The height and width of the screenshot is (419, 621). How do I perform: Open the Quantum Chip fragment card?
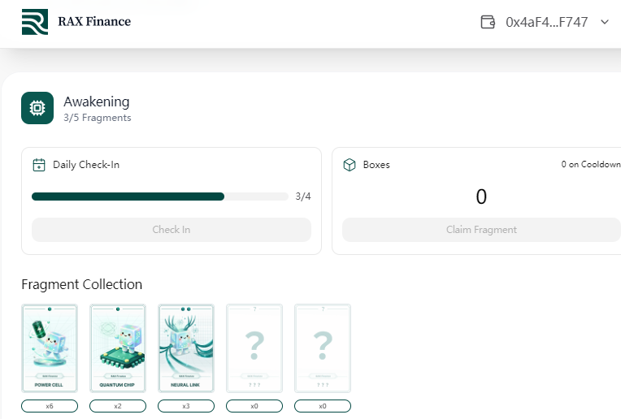[x=118, y=348]
